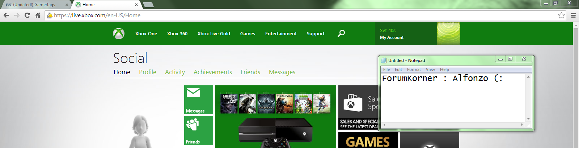Viewport: 579px width, 148px height.
Task: Go to the Friends tab
Action: click(x=250, y=72)
